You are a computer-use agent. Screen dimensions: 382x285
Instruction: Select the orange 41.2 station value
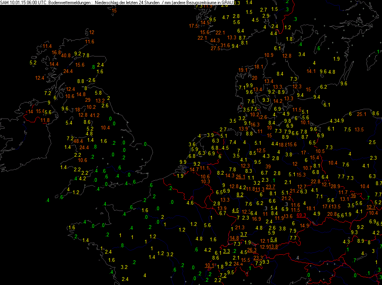pos(94,115)
